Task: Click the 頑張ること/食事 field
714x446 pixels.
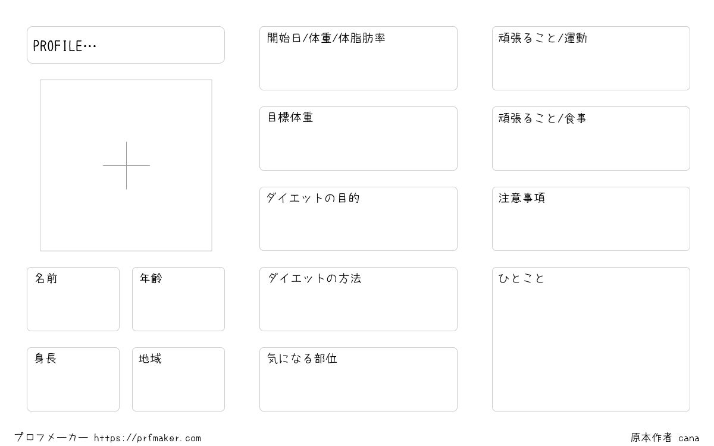Action: click(x=591, y=139)
